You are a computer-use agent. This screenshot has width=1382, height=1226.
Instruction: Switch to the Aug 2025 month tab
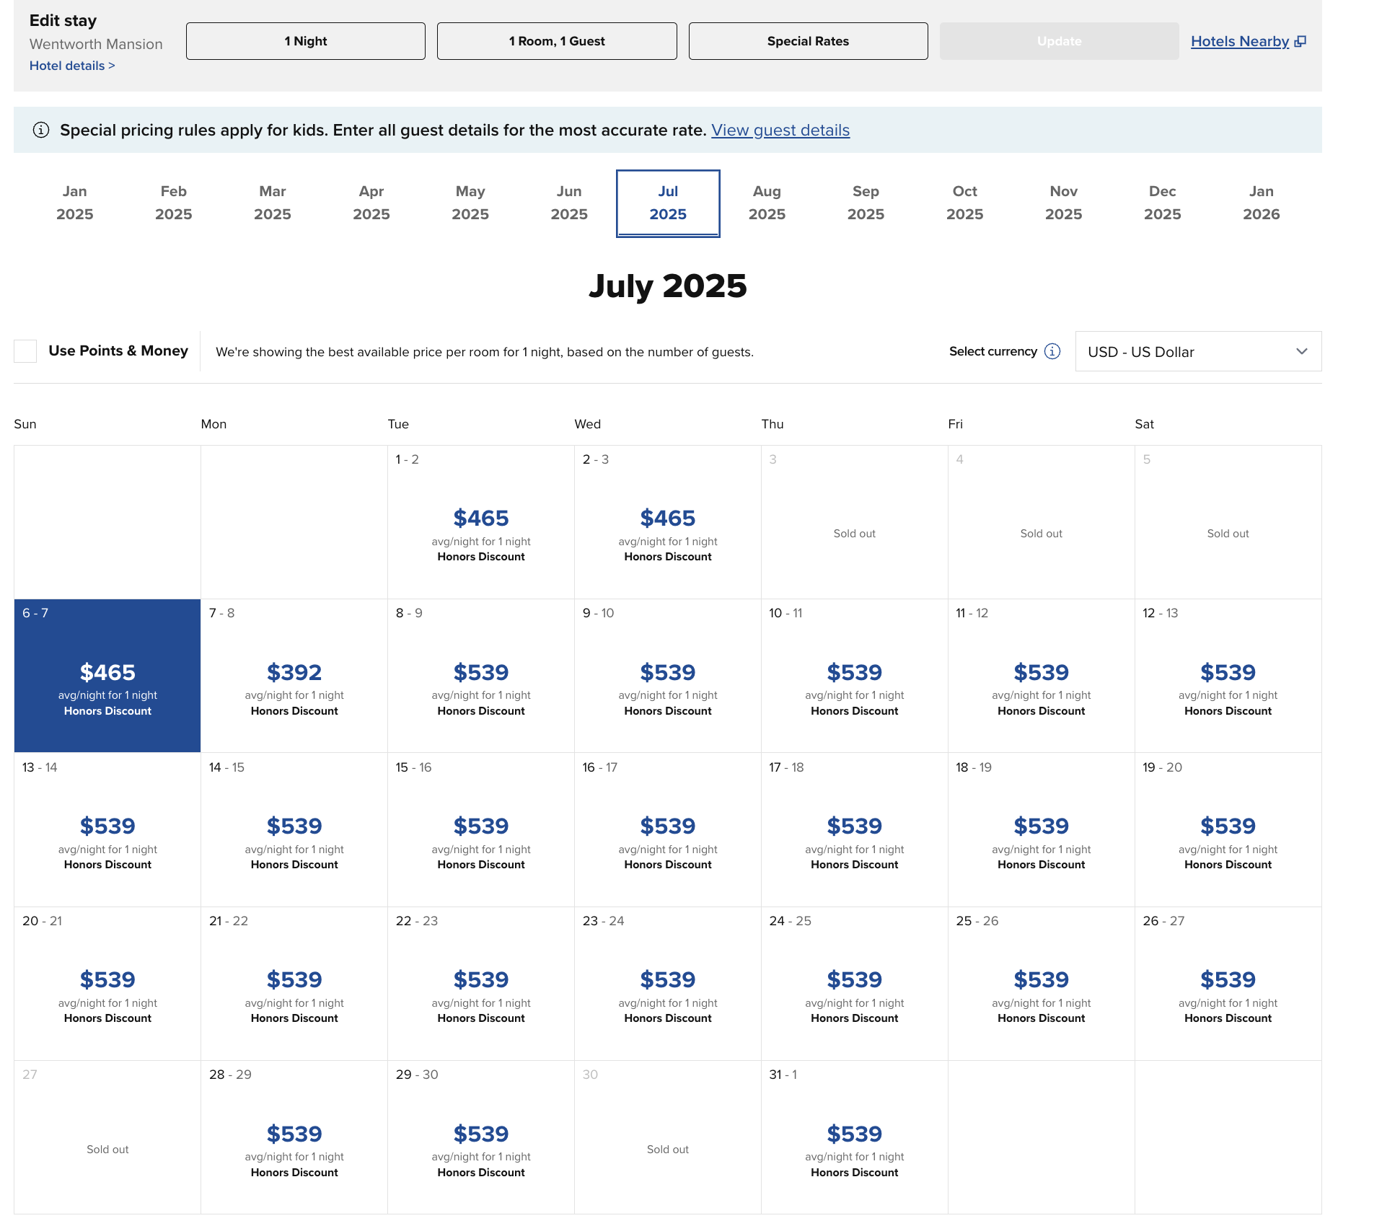point(766,203)
